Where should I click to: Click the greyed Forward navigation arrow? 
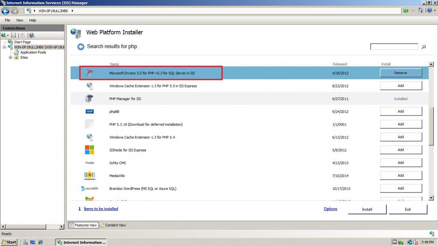coord(15,11)
